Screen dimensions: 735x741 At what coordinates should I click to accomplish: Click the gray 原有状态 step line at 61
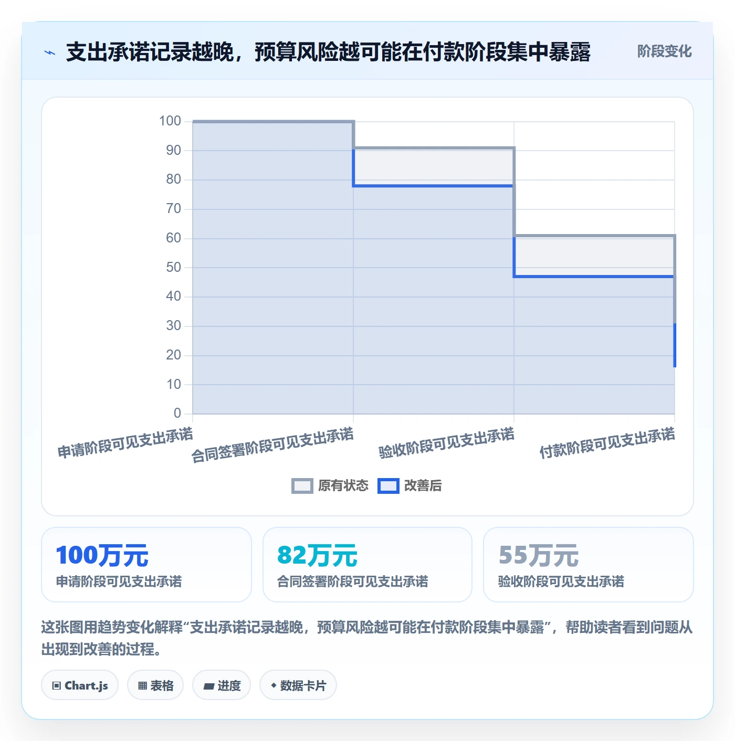coord(594,236)
